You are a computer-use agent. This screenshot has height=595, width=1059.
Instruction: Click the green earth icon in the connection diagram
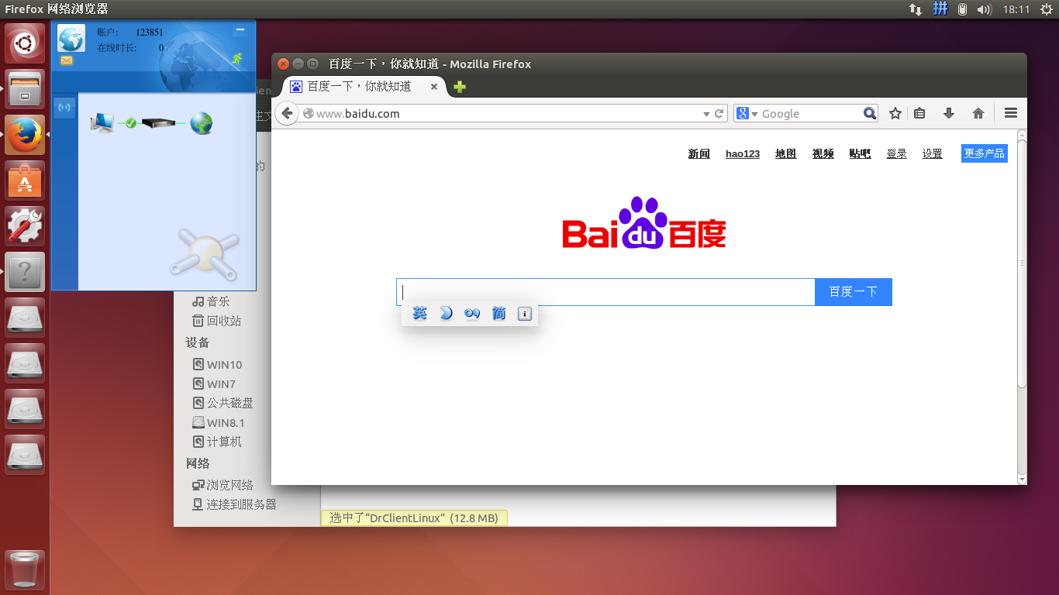[202, 122]
